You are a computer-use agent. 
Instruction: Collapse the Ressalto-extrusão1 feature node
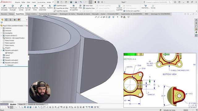[1, 50]
